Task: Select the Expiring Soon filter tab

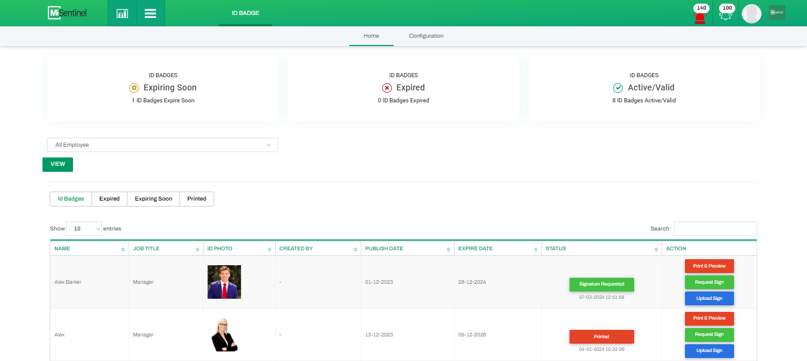Action: pos(153,199)
